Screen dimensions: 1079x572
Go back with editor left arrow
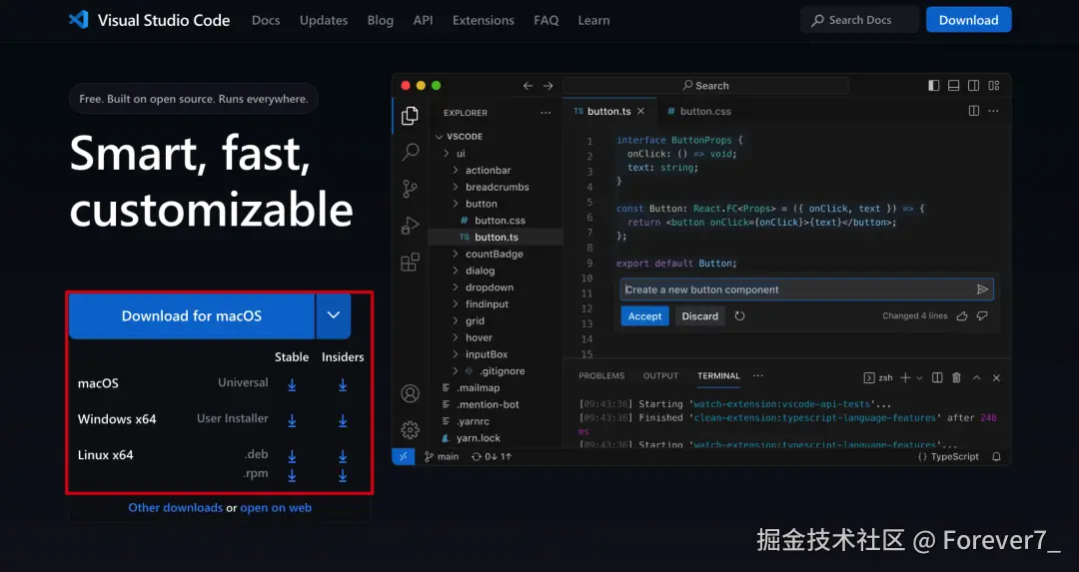(528, 85)
